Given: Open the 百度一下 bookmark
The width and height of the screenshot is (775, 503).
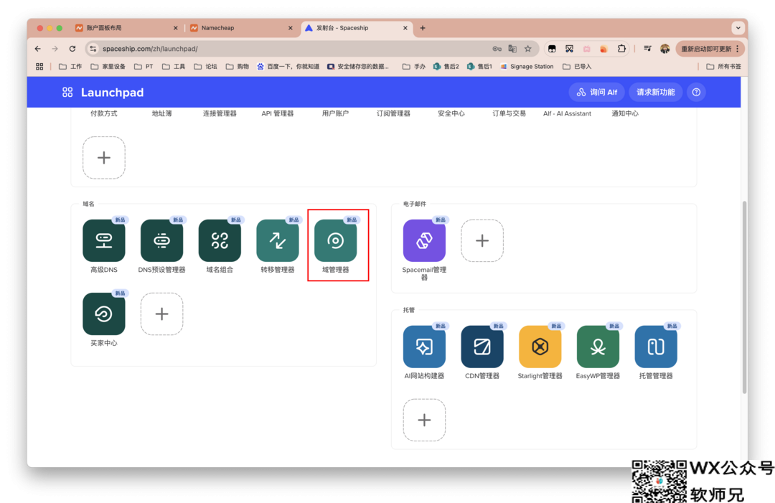Looking at the screenshot, I should coord(288,67).
